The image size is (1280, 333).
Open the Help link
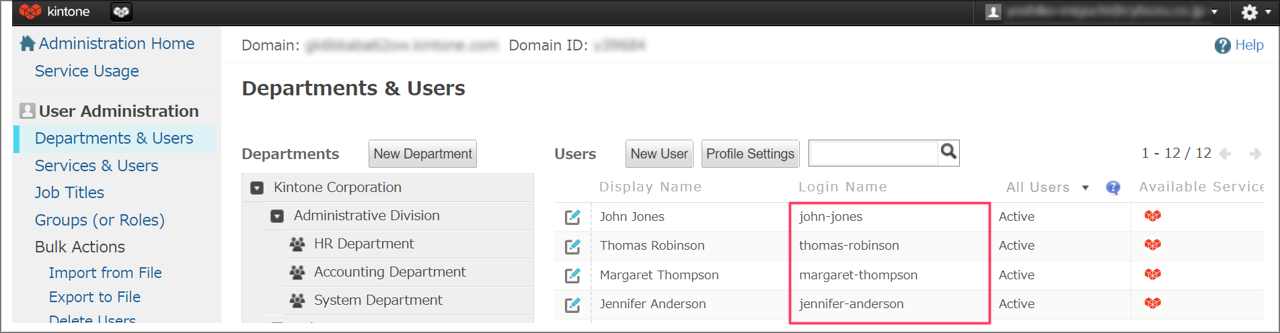click(1249, 45)
